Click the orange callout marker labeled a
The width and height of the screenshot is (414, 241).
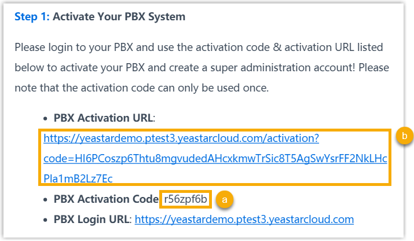click(224, 199)
